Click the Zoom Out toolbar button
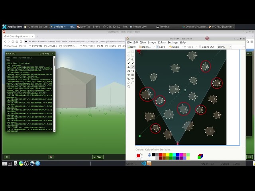Image resolution: width=255 pixels, height=191 pixels. (206, 47)
